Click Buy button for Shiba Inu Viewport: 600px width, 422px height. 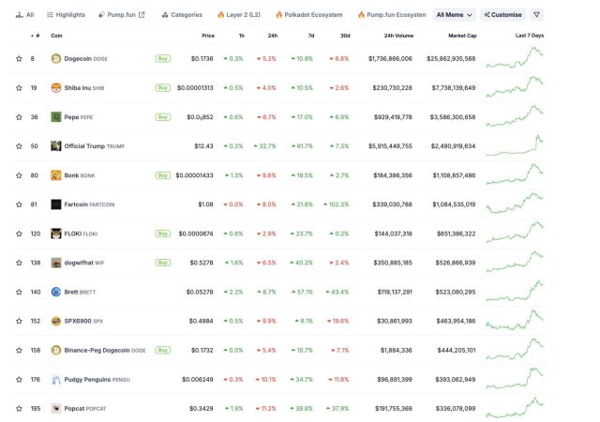click(x=162, y=88)
